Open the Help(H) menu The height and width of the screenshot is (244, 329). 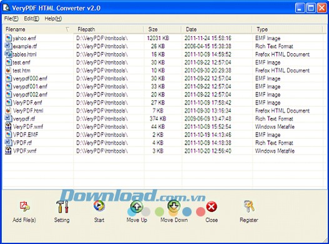pyautogui.click(x=53, y=19)
